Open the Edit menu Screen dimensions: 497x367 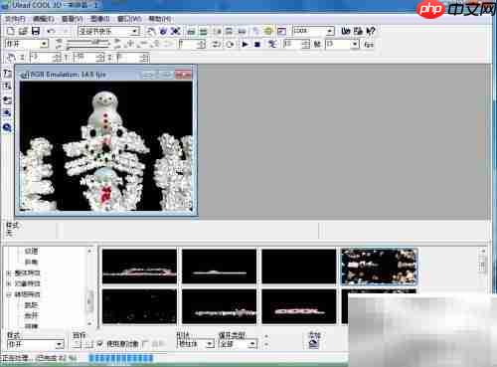[x=43, y=19]
